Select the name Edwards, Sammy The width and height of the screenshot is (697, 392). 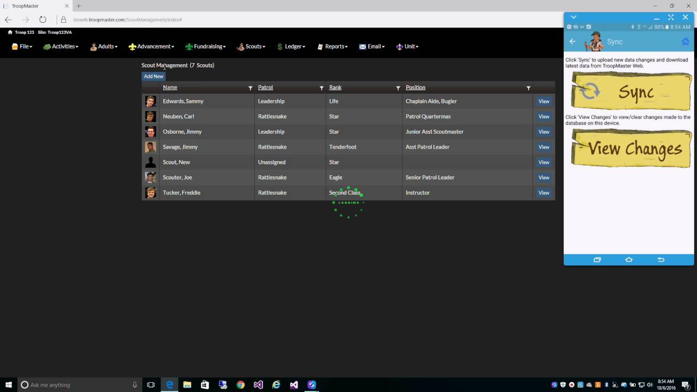point(183,101)
